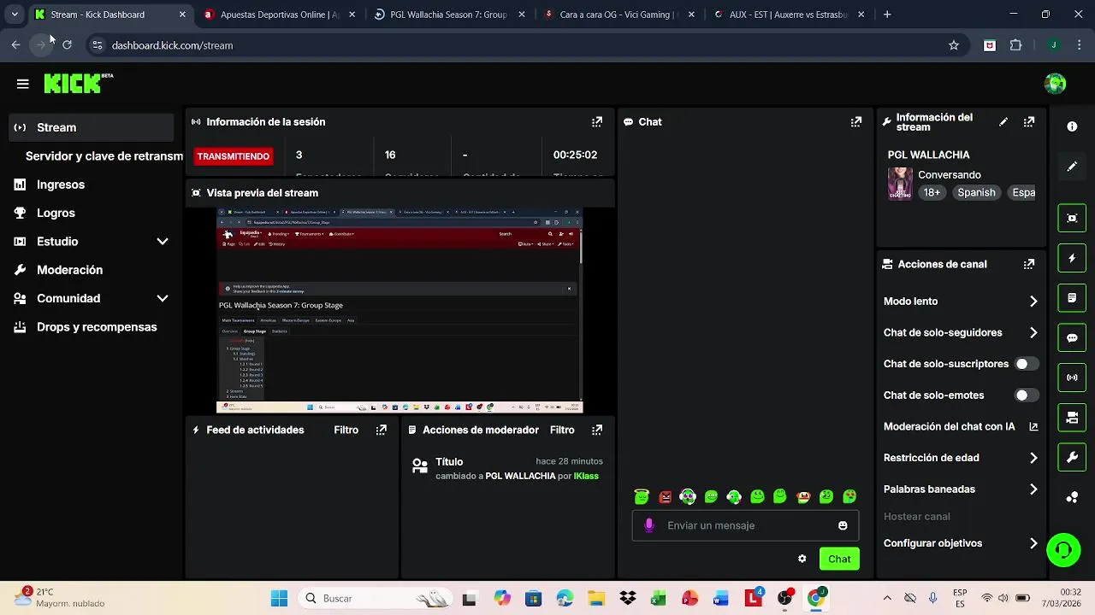Screen dimensions: 1095x615
Task: Bookmark page with star icon in address bar
Action: (x=954, y=45)
